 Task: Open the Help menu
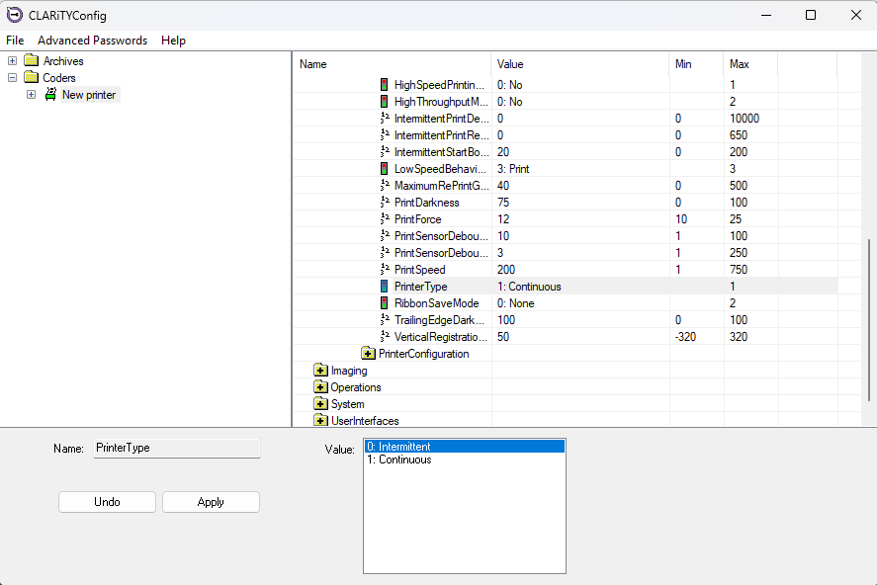pos(173,41)
